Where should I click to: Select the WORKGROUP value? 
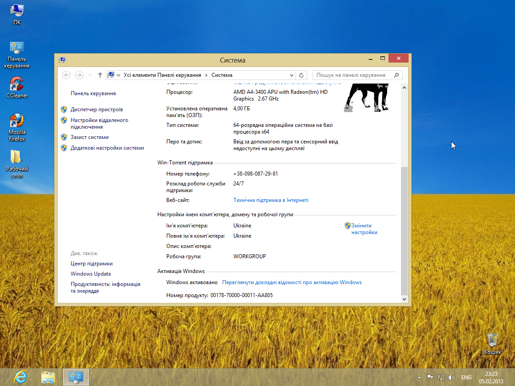pos(249,256)
